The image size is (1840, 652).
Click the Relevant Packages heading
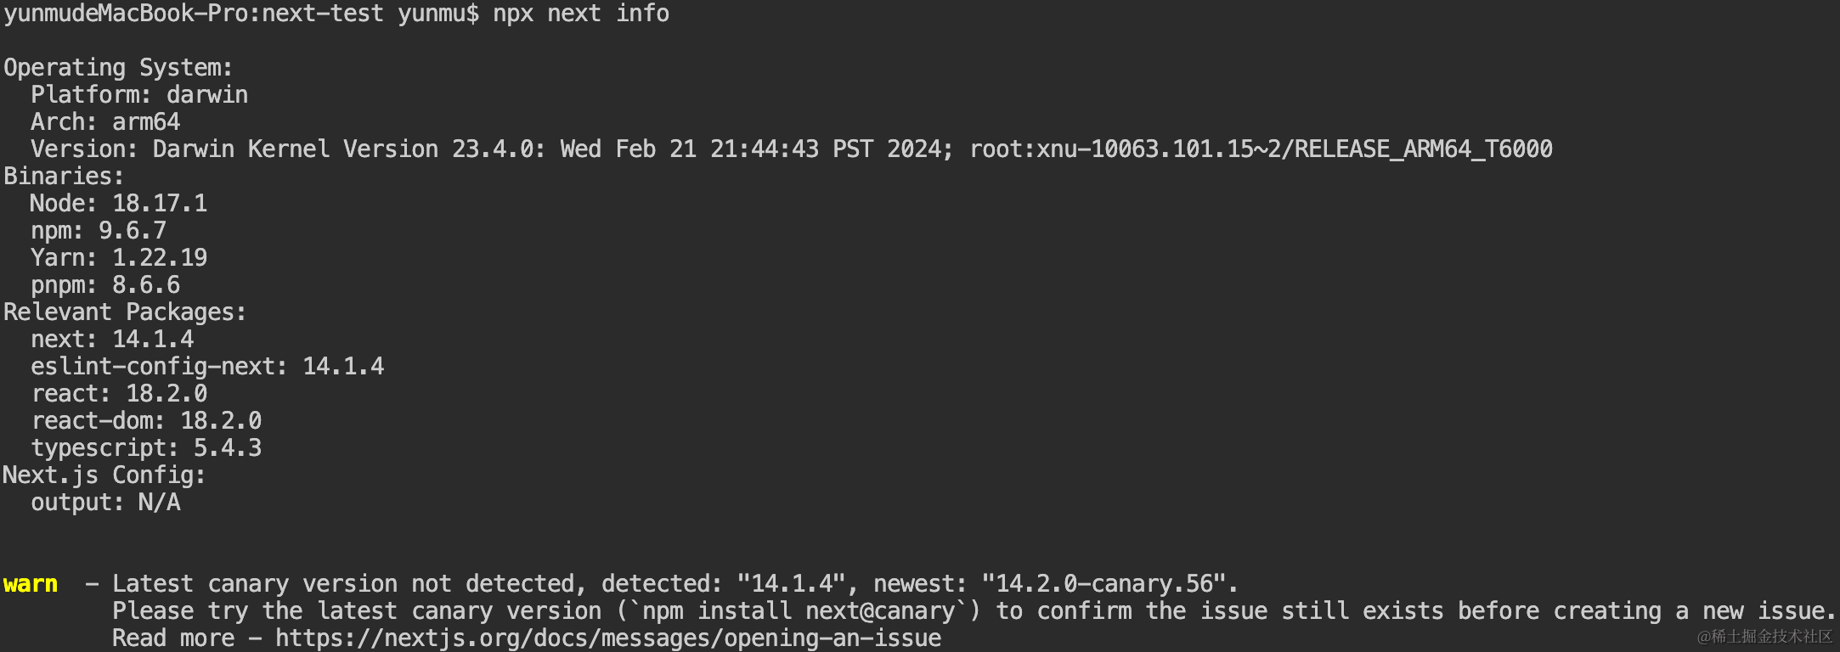pyautogui.click(x=125, y=312)
